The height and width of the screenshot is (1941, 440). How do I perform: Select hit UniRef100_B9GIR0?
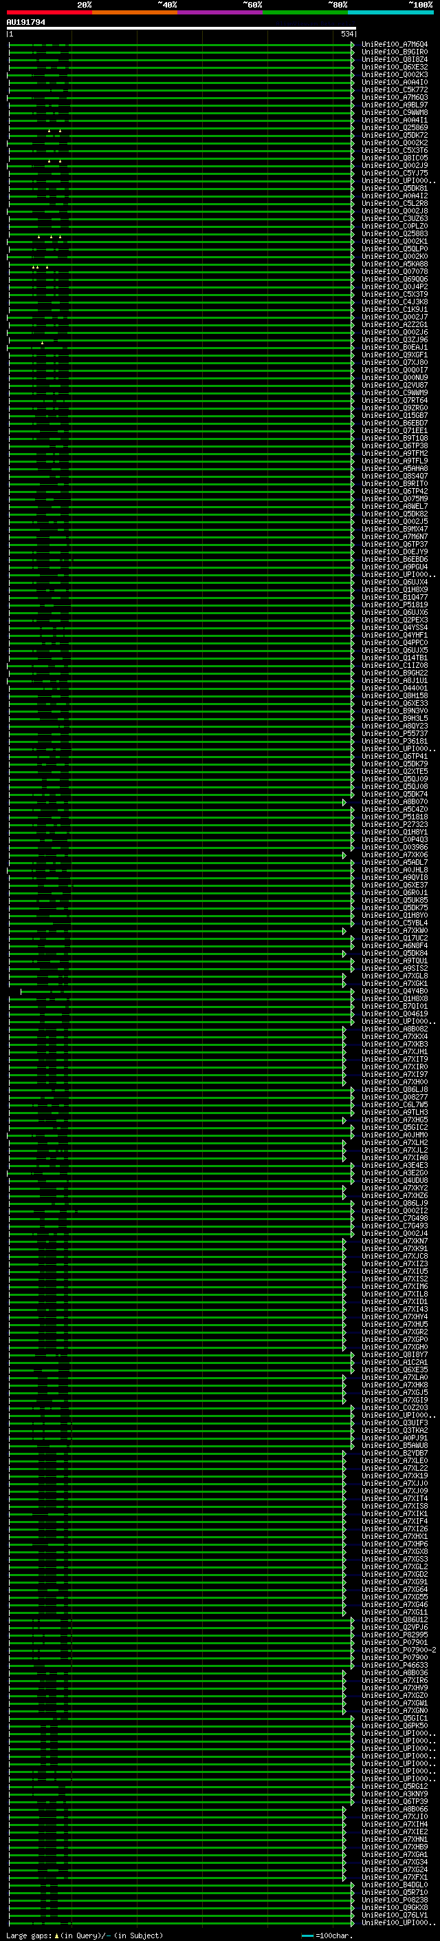click(x=394, y=52)
